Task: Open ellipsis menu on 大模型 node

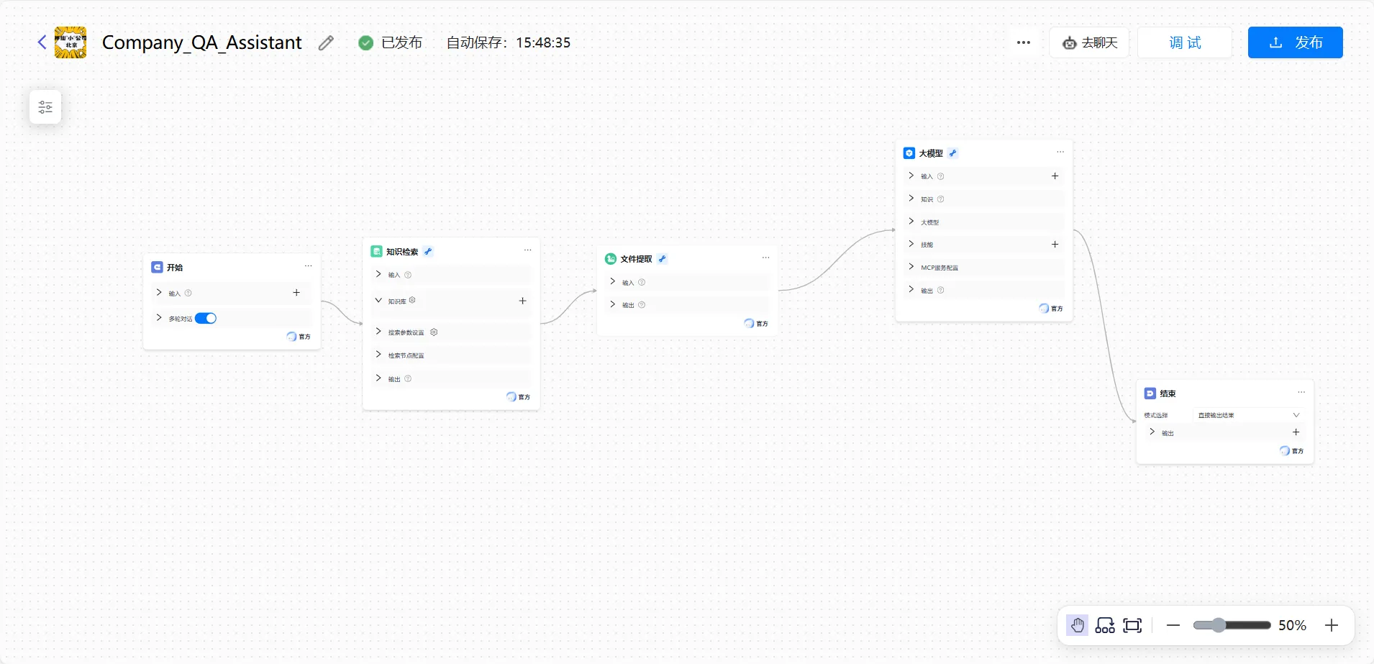Action: click(1060, 152)
